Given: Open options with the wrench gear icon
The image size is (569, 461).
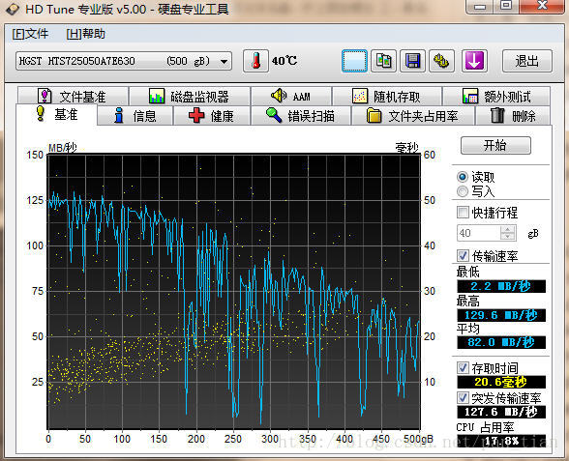Looking at the screenshot, I should pos(441,61).
